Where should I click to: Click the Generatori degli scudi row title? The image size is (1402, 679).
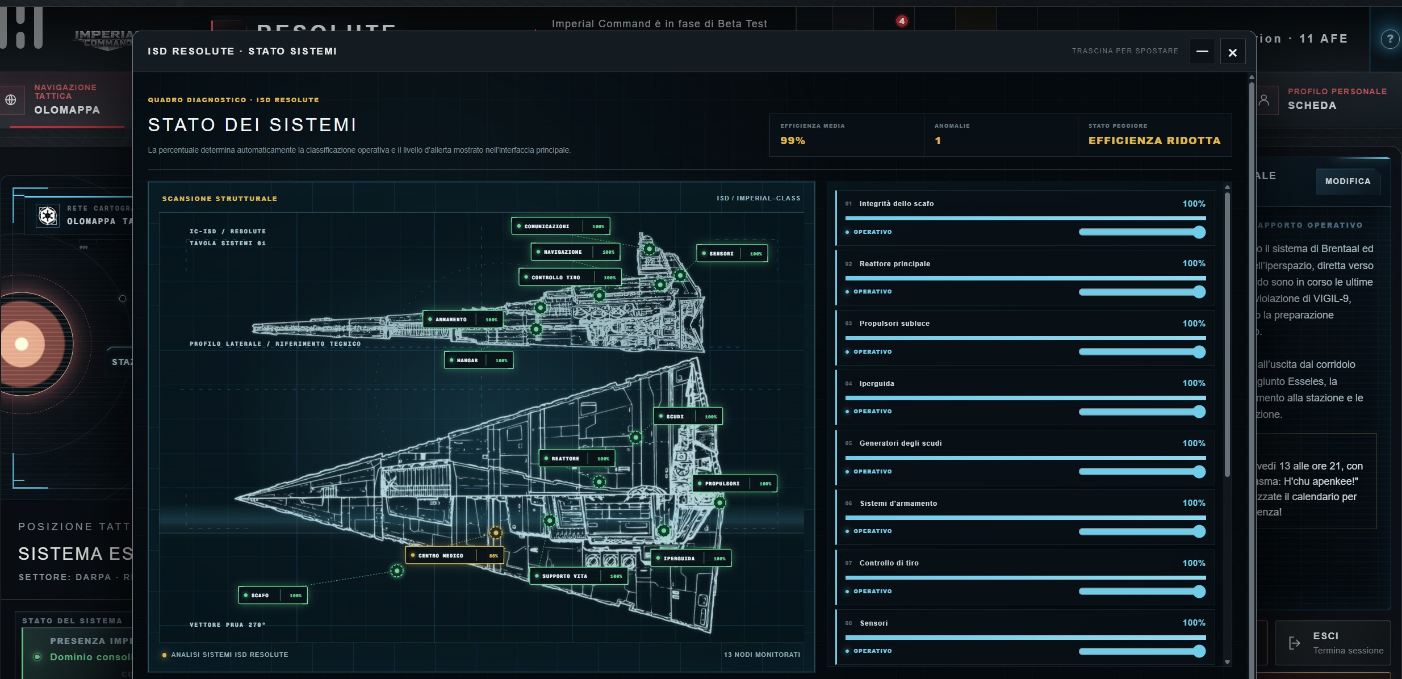point(901,443)
